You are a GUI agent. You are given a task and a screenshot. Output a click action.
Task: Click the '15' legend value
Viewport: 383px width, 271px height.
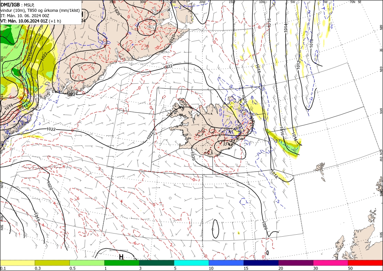pyautogui.click(x=246, y=268)
